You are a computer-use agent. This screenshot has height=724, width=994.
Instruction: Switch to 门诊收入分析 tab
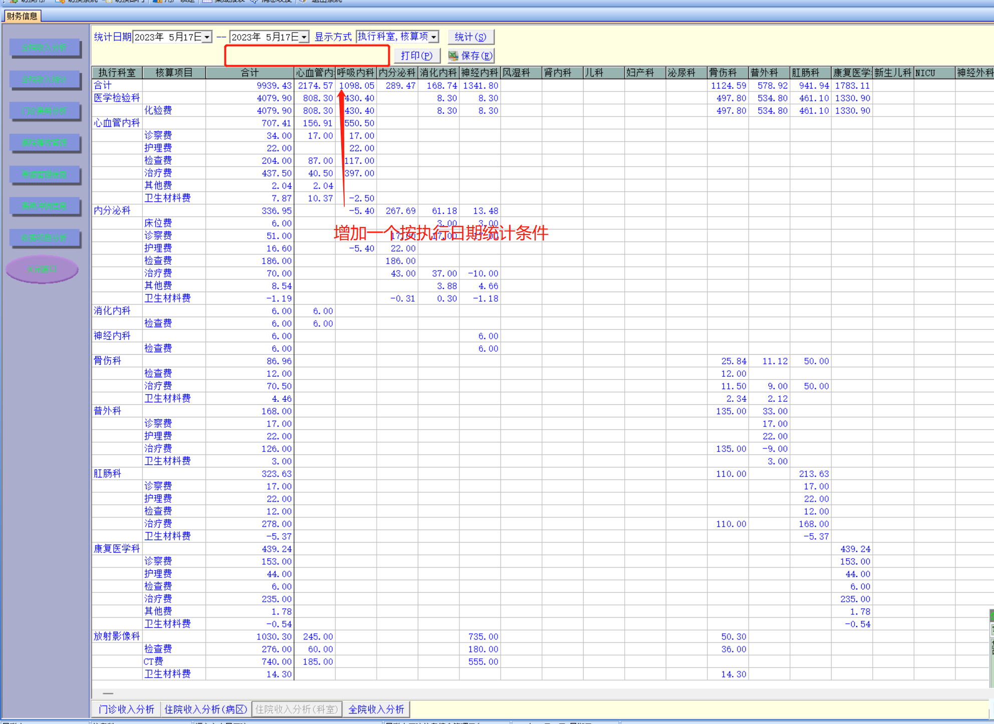pos(126,709)
